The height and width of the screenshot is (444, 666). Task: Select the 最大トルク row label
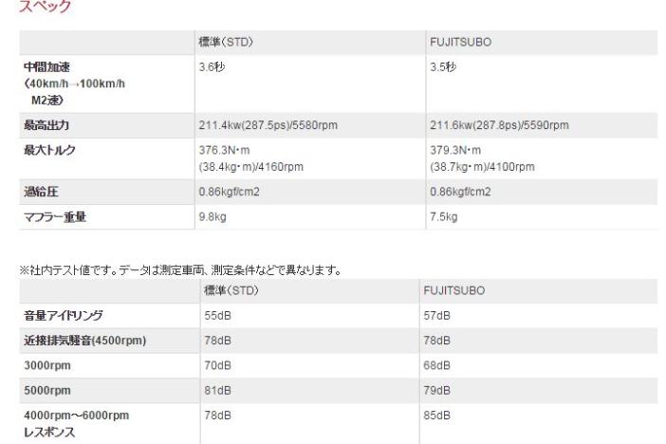click(x=48, y=151)
